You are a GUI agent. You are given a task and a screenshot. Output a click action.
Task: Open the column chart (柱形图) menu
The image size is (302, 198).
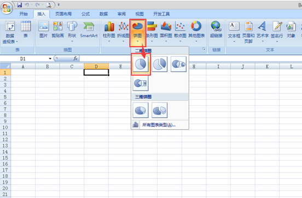click(109, 32)
